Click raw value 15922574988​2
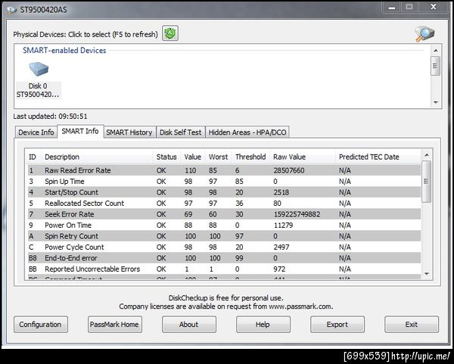The height and width of the screenshot is (364, 454). point(297,214)
